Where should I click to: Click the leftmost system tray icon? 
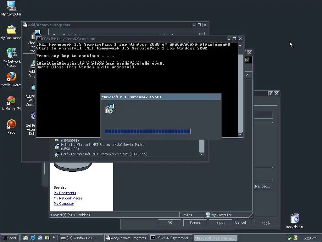pyautogui.click(x=290, y=238)
